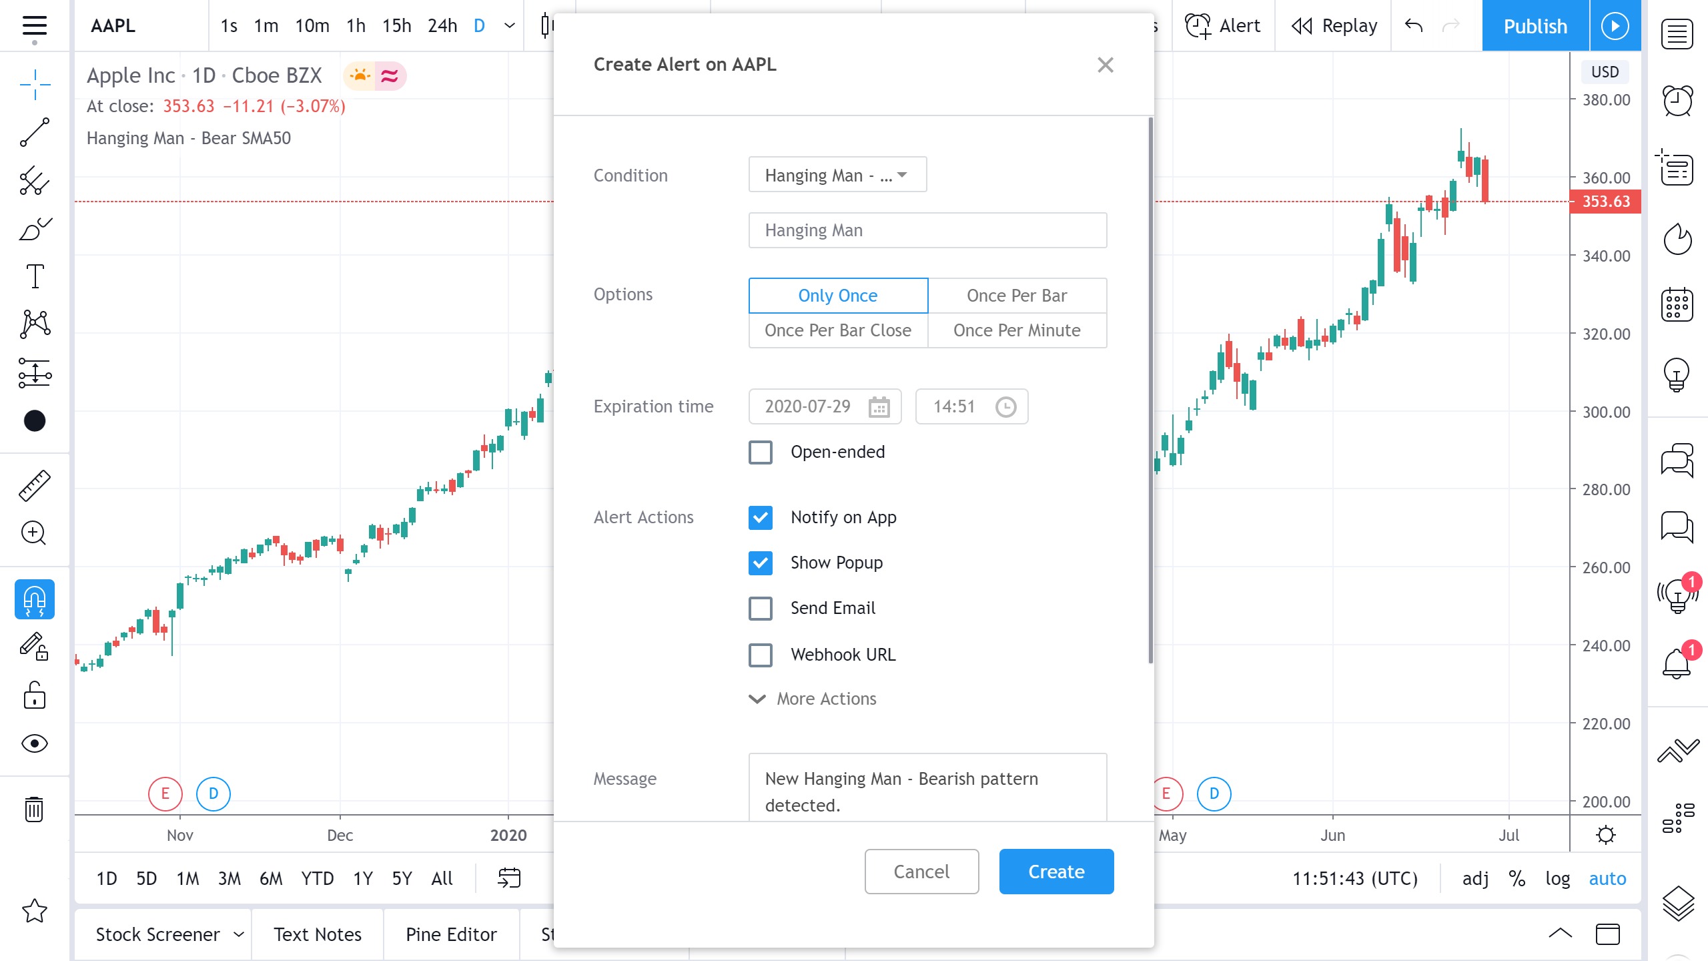Click the ruler measure tool
The image size is (1708, 961).
pyautogui.click(x=35, y=485)
